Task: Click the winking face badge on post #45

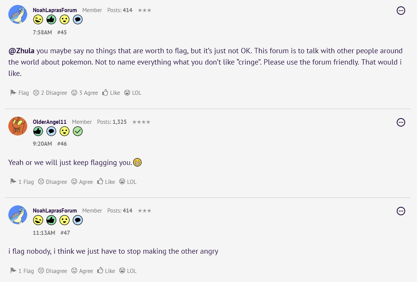Action: [38, 20]
